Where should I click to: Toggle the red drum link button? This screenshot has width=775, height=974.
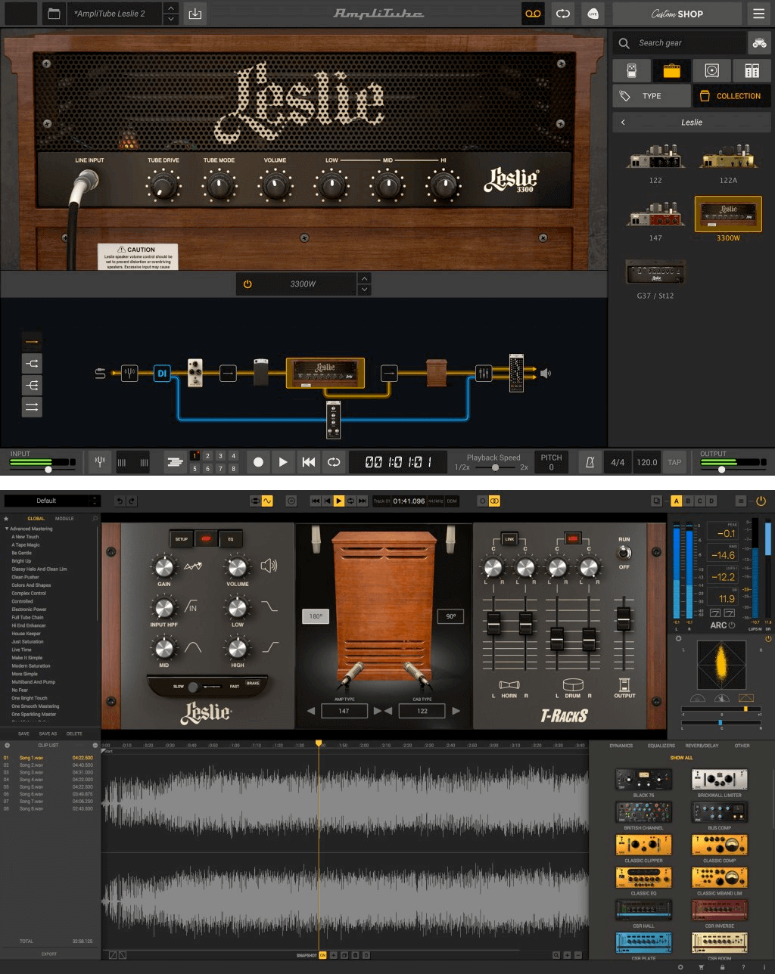tap(573, 538)
